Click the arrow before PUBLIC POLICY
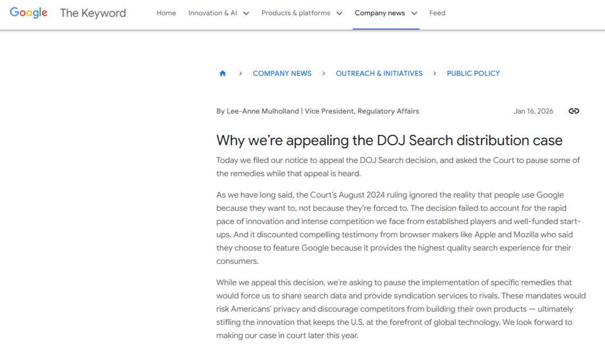Viewport: 605px width, 357px height. tap(435, 73)
